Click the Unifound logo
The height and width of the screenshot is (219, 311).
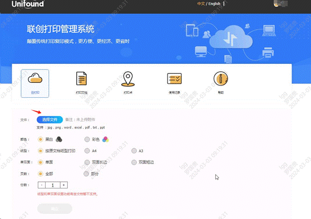(28, 4)
